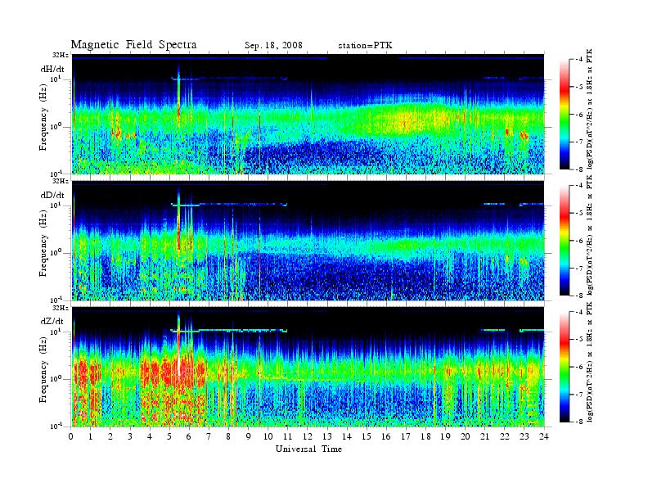This screenshot has height=501, width=648.
Task: Click the "32Hz" tick label atop the dZ/dt panel
Action: (61, 308)
